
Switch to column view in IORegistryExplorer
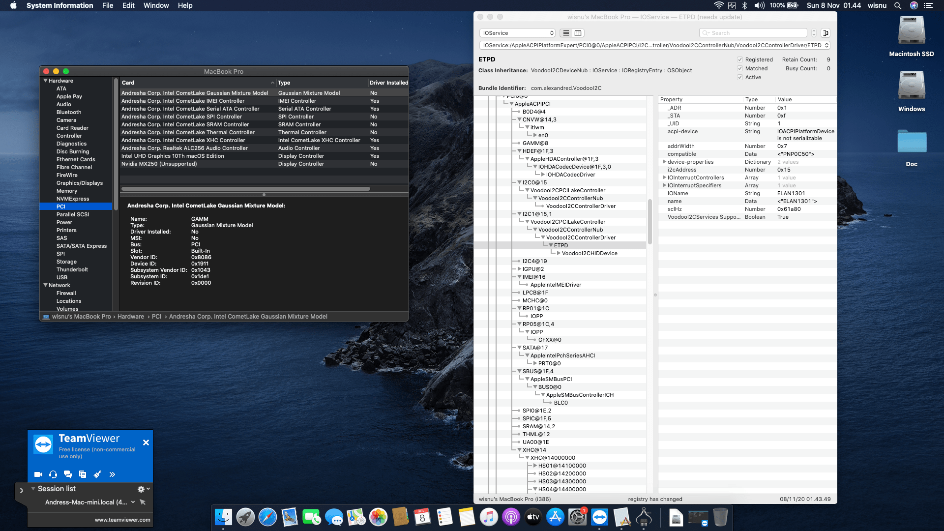pyautogui.click(x=578, y=32)
